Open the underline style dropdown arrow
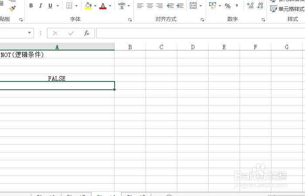Viewport: 305px width, 196px height. tap(58, 6)
